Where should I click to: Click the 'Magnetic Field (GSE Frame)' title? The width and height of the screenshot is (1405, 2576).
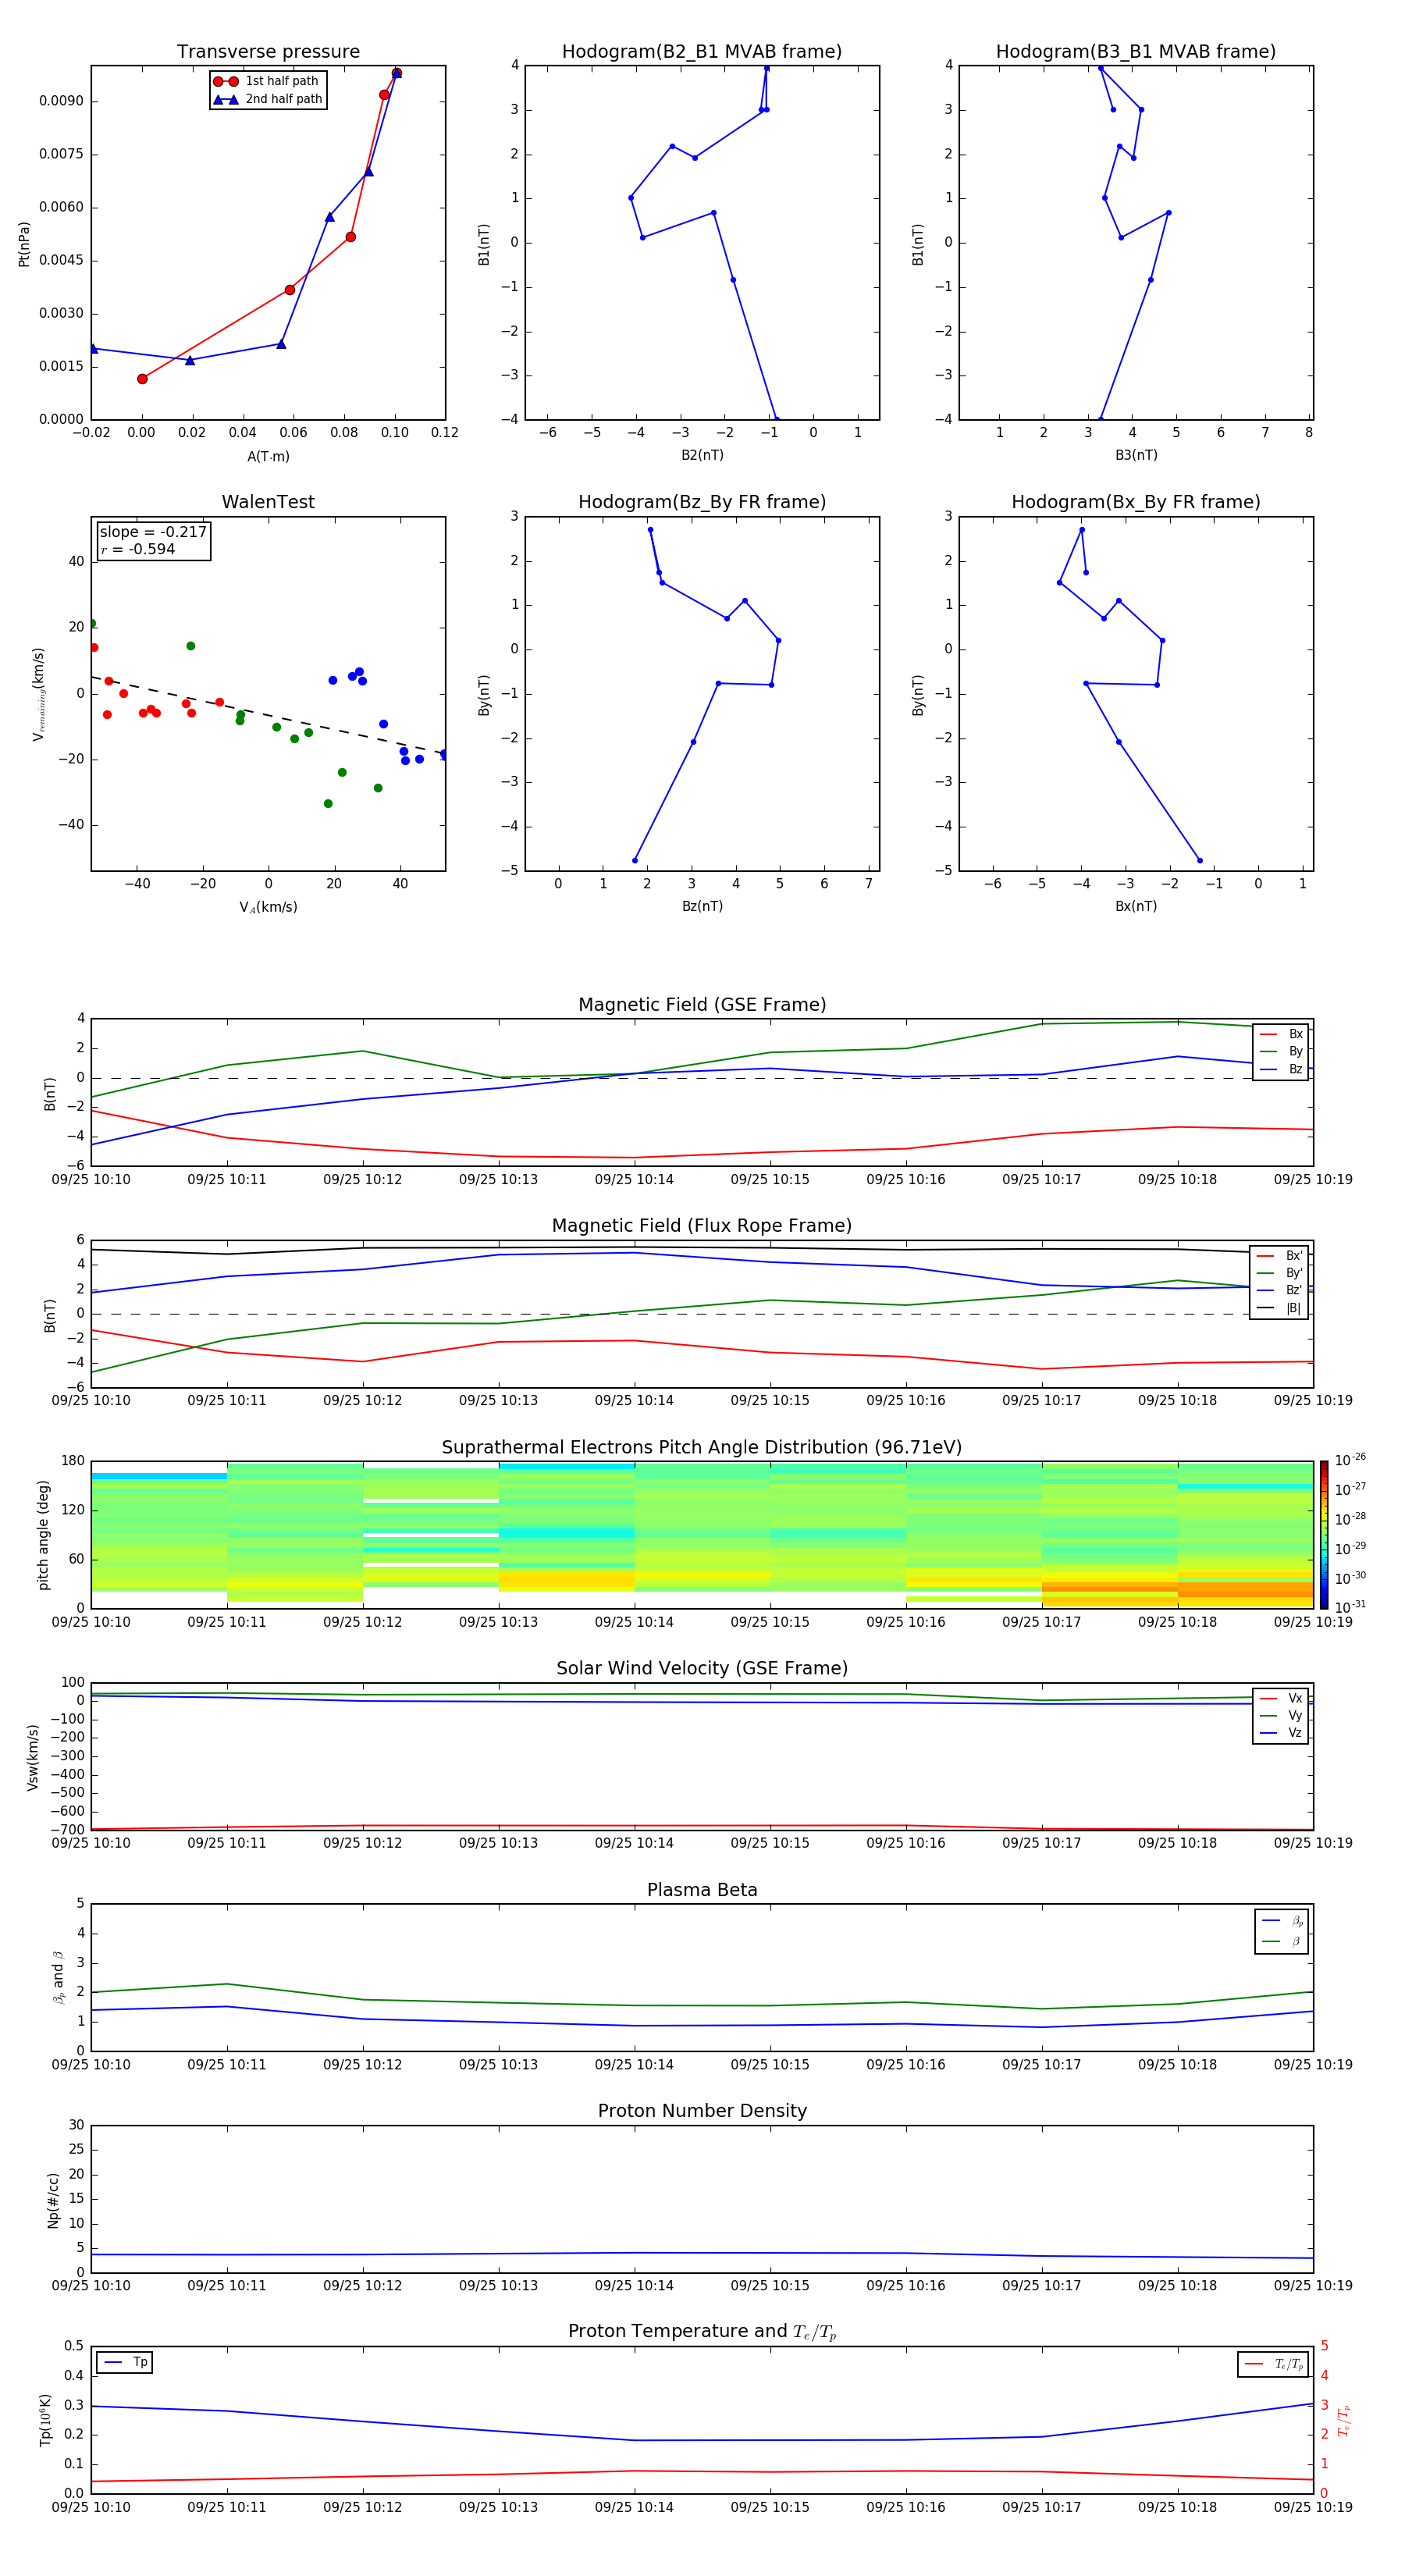702,1005
